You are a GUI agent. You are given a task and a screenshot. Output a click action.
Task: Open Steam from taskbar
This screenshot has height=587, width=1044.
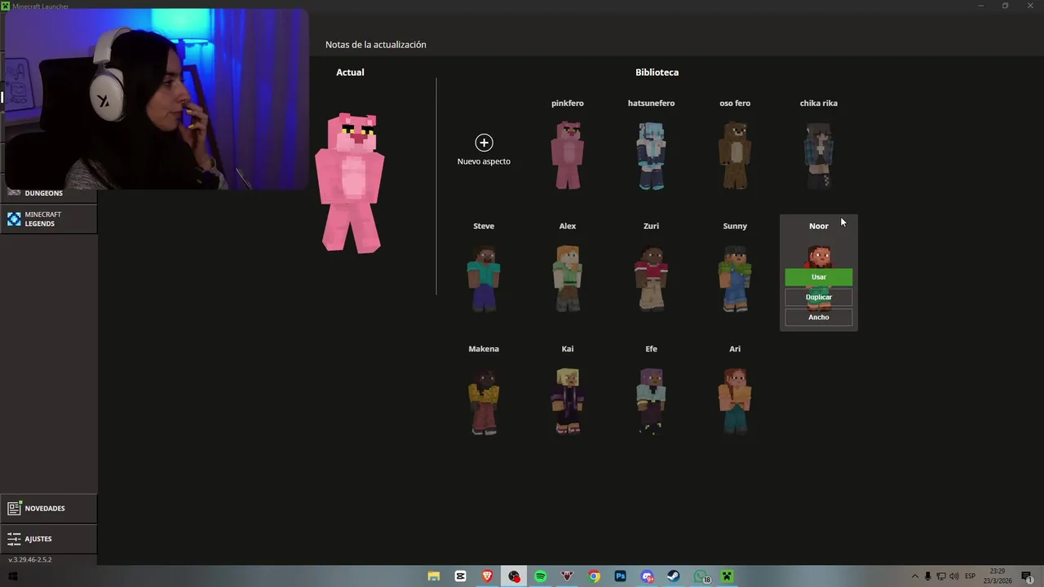(x=674, y=576)
